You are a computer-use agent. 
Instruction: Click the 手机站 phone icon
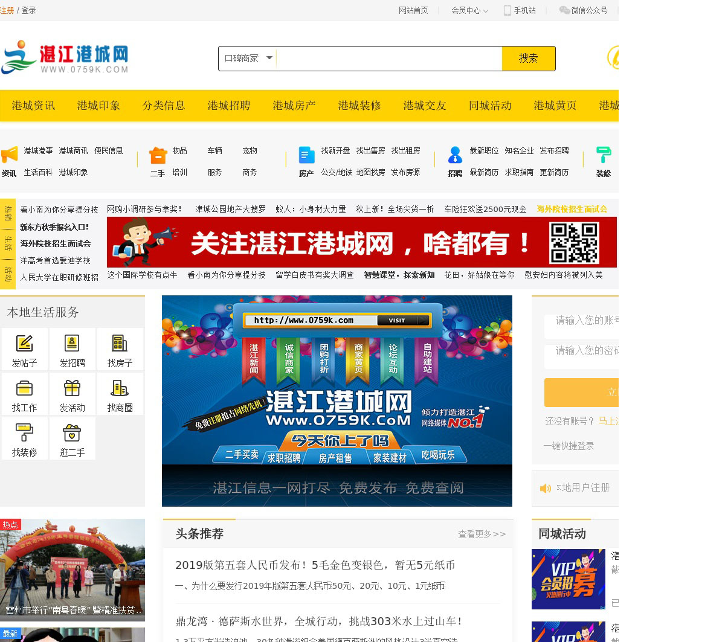[507, 10]
